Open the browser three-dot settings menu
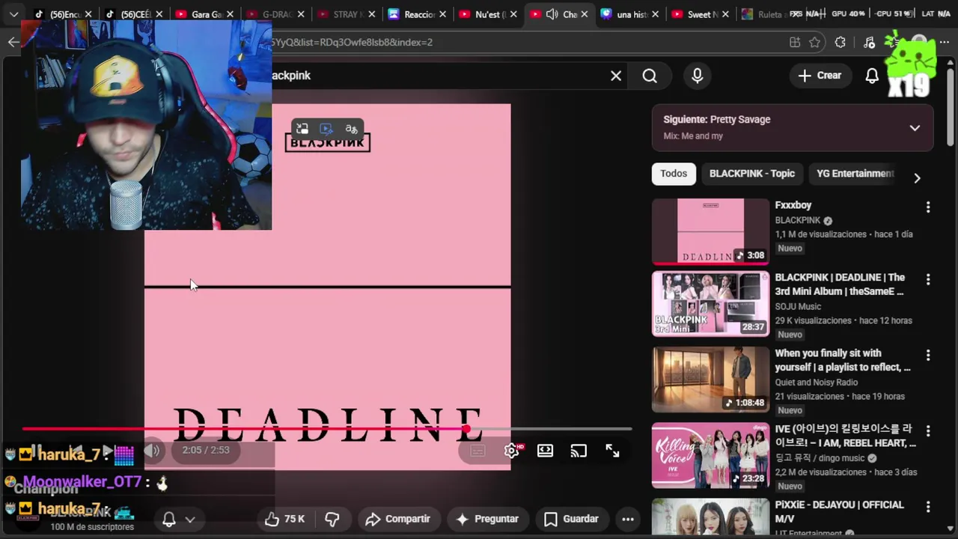The width and height of the screenshot is (958, 539). point(945,42)
